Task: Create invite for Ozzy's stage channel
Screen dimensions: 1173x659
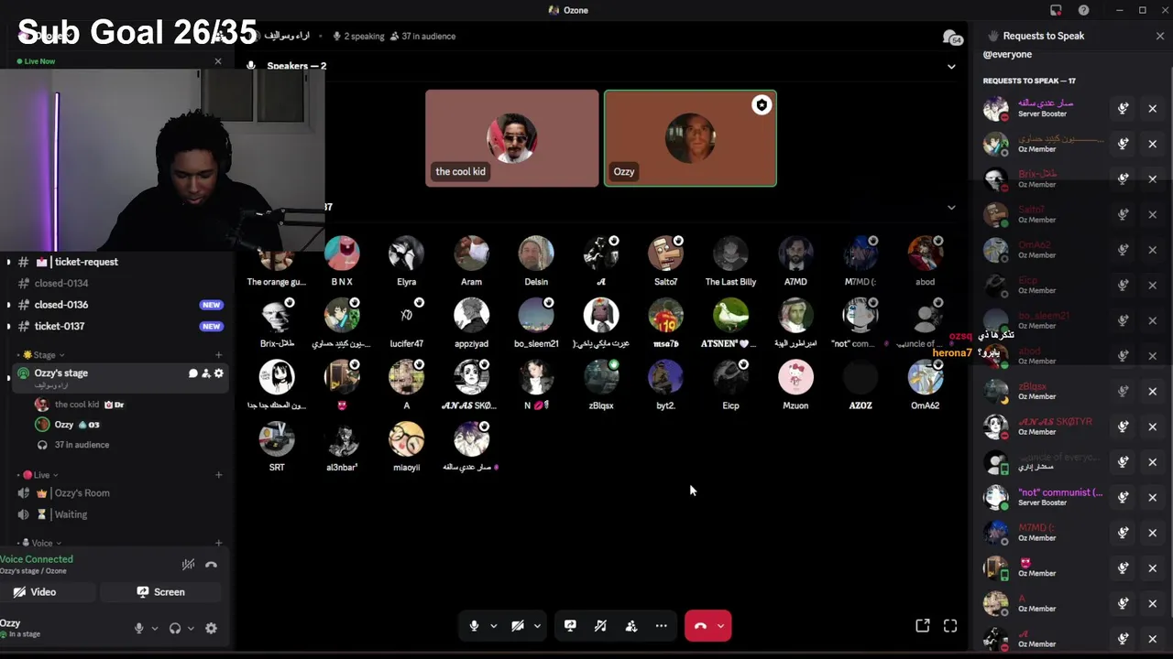Action: coord(206,373)
